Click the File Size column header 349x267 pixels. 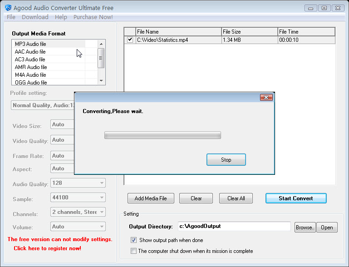[250, 32]
